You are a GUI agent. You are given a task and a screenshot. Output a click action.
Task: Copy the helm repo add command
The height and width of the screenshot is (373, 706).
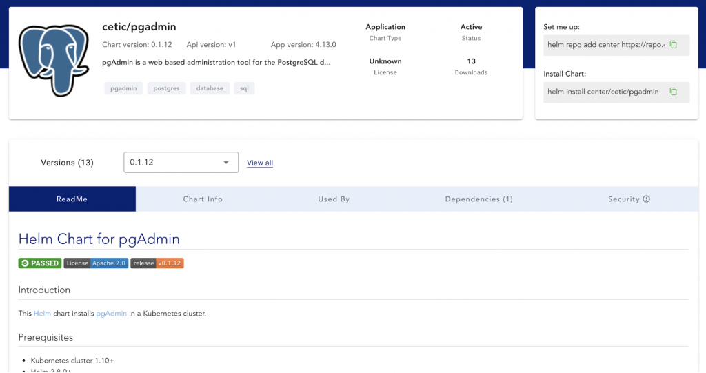point(674,45)
